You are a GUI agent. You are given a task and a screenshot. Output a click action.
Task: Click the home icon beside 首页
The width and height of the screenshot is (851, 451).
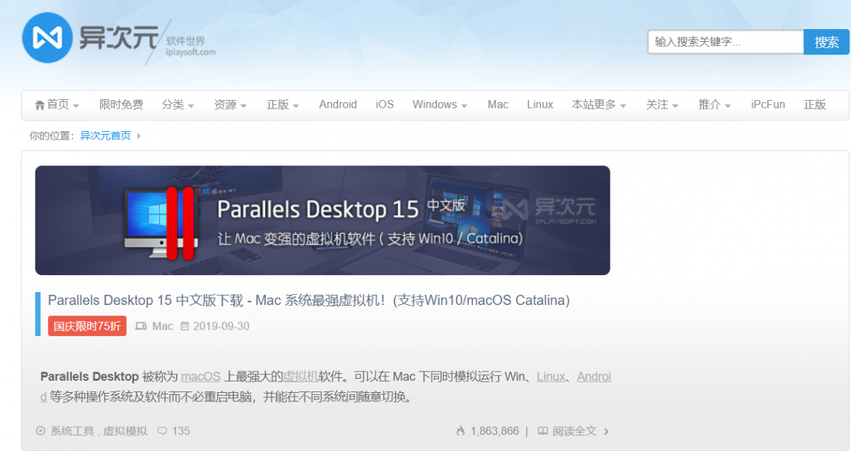tap(40, 105)
